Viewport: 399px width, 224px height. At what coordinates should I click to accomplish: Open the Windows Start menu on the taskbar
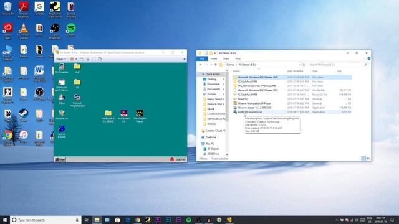pos(5,220)
